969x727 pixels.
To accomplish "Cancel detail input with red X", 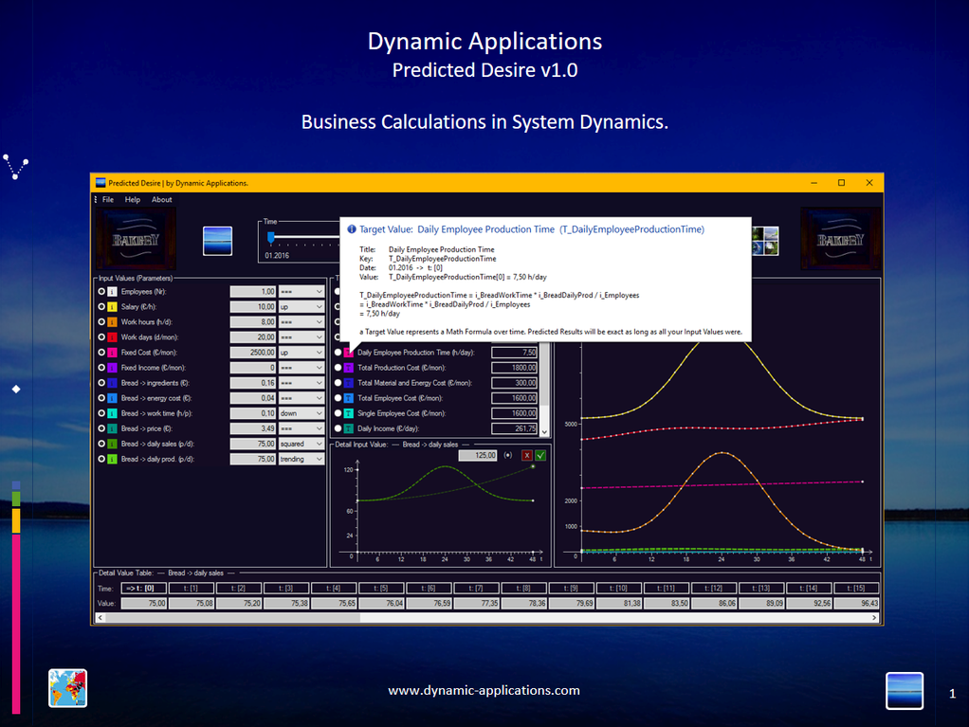I will click(x=527, y=456).
